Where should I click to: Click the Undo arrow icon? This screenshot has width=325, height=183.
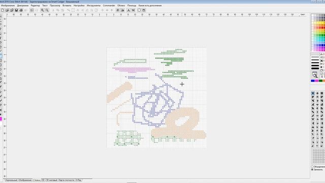coord(31,10)
